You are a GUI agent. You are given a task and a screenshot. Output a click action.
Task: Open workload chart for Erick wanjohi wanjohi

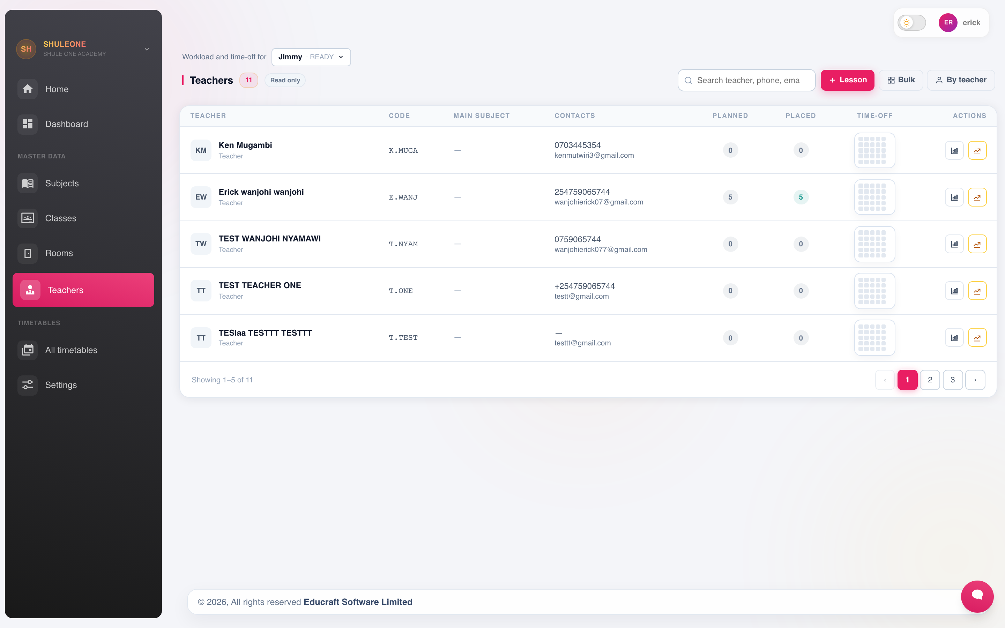tap(954, 197)
